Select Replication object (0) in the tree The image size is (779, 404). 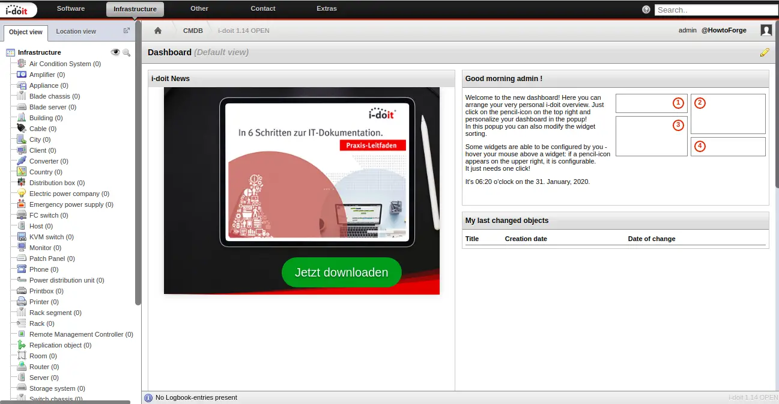pos(60,345)
